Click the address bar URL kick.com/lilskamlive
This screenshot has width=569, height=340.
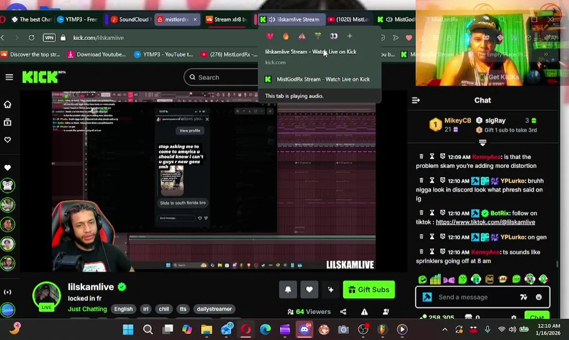click(98, 37)
